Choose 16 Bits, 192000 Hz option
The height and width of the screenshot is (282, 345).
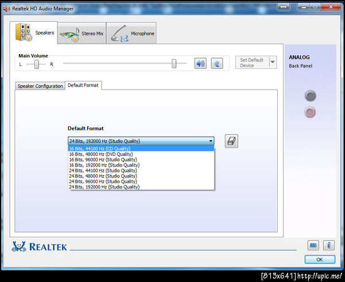tap(141, 165)
